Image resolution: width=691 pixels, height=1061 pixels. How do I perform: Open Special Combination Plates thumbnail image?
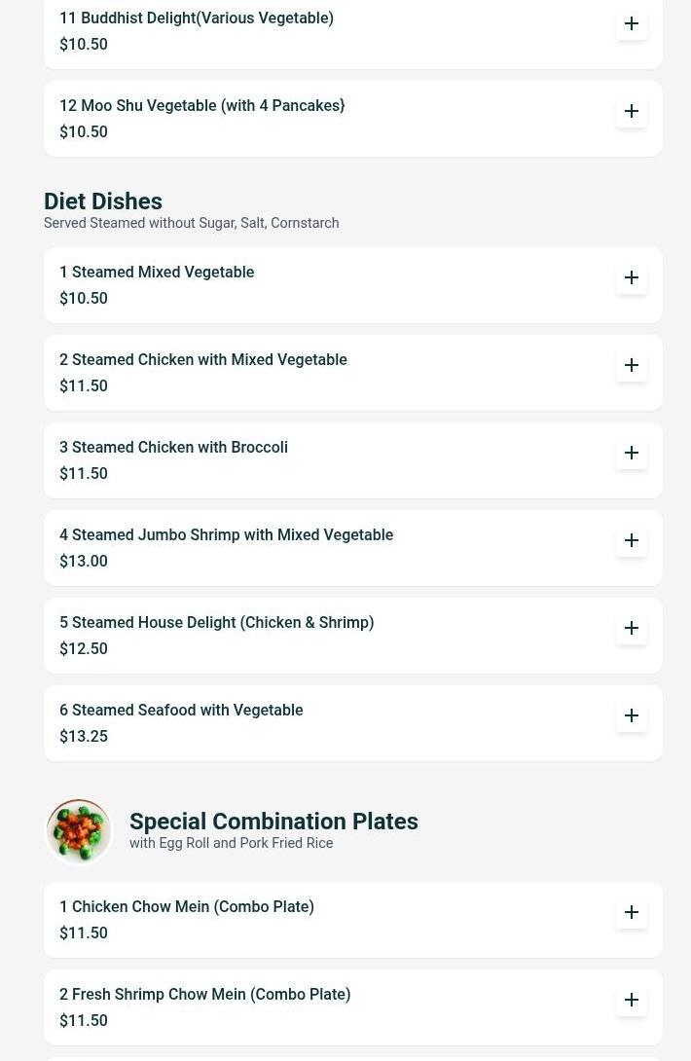click(x=79, y=831)
